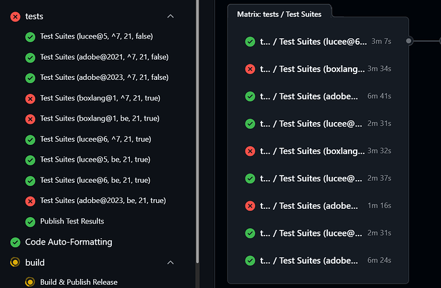Open Test Suites (lucee@5, ^7, 21, false)

click(97, 36)
